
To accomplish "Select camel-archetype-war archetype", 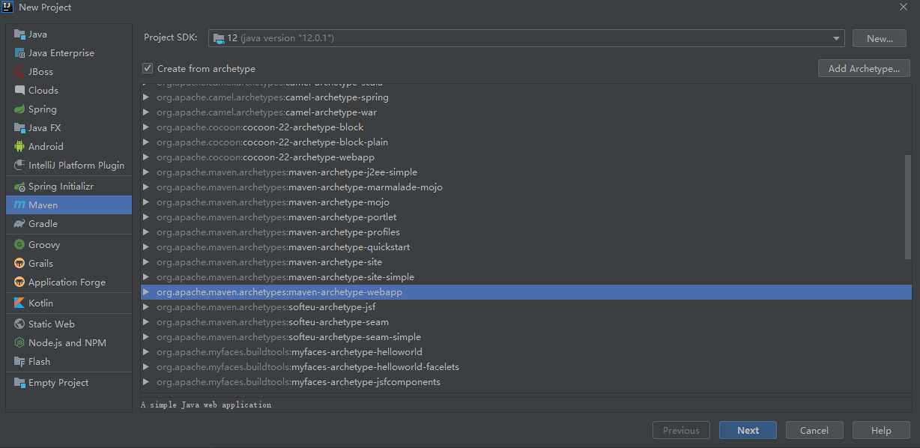I will [x=526, y=112].
